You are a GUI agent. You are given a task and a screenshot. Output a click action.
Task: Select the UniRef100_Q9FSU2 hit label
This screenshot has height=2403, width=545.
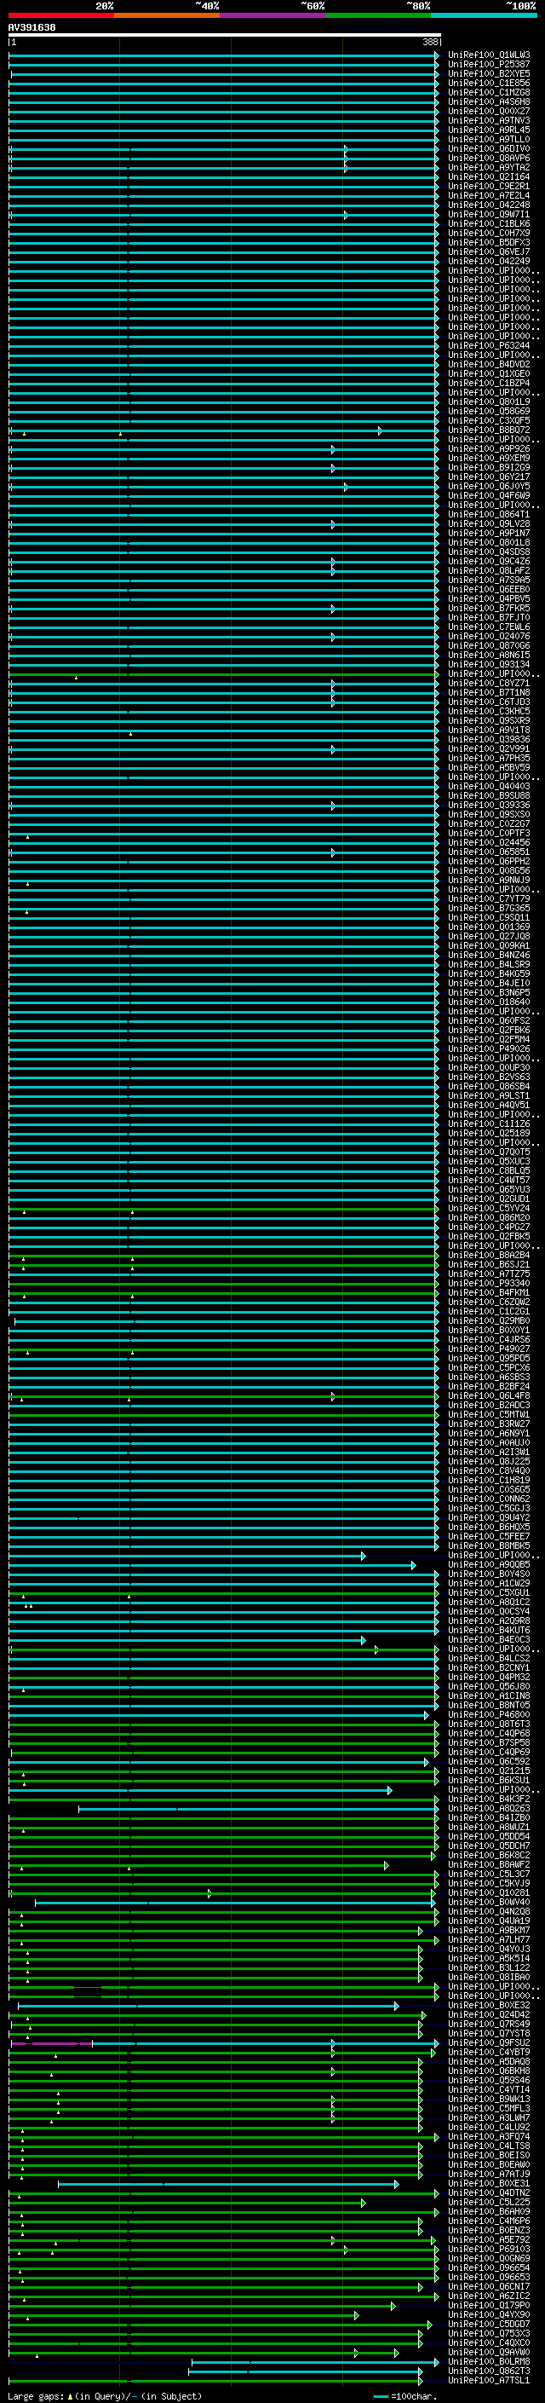coord(488,2043)
